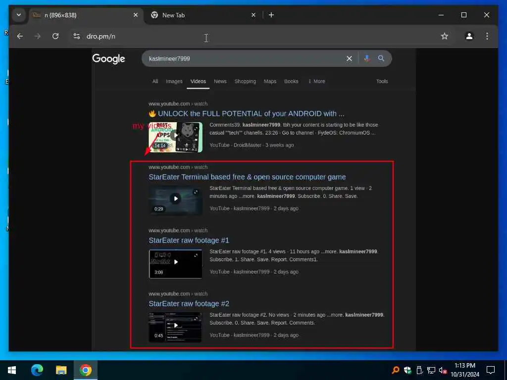Switch to the New Tab tab
Screen dimensions: 507x380
203,15
